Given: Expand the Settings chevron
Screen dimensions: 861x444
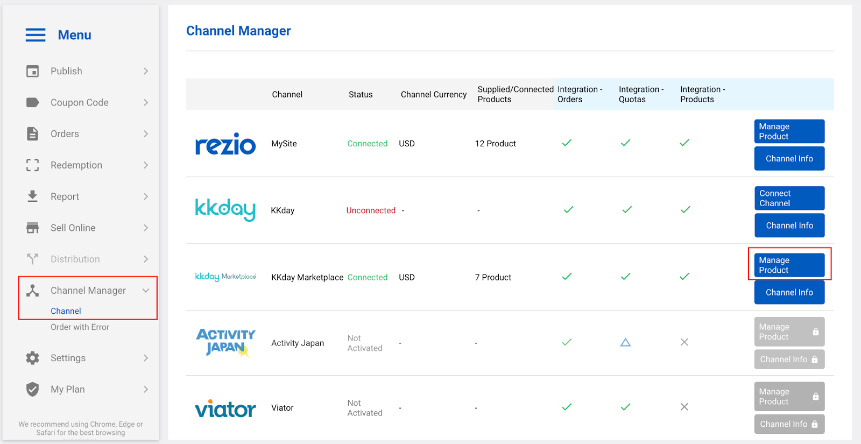Looking at the screenshot, I should click(146, 358).
